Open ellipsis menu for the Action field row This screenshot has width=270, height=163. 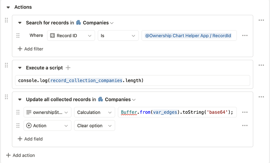point(245,125)
